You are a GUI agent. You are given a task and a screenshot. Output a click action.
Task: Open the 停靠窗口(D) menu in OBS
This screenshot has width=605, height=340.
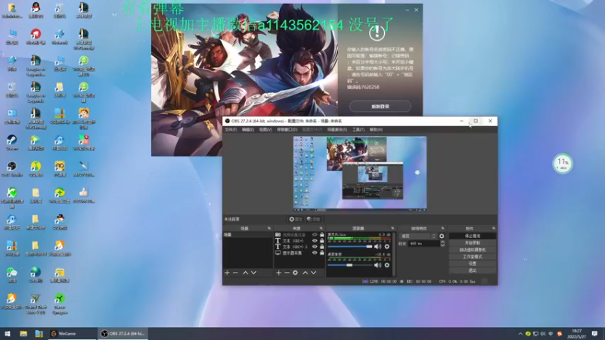[x=287, y=129]
